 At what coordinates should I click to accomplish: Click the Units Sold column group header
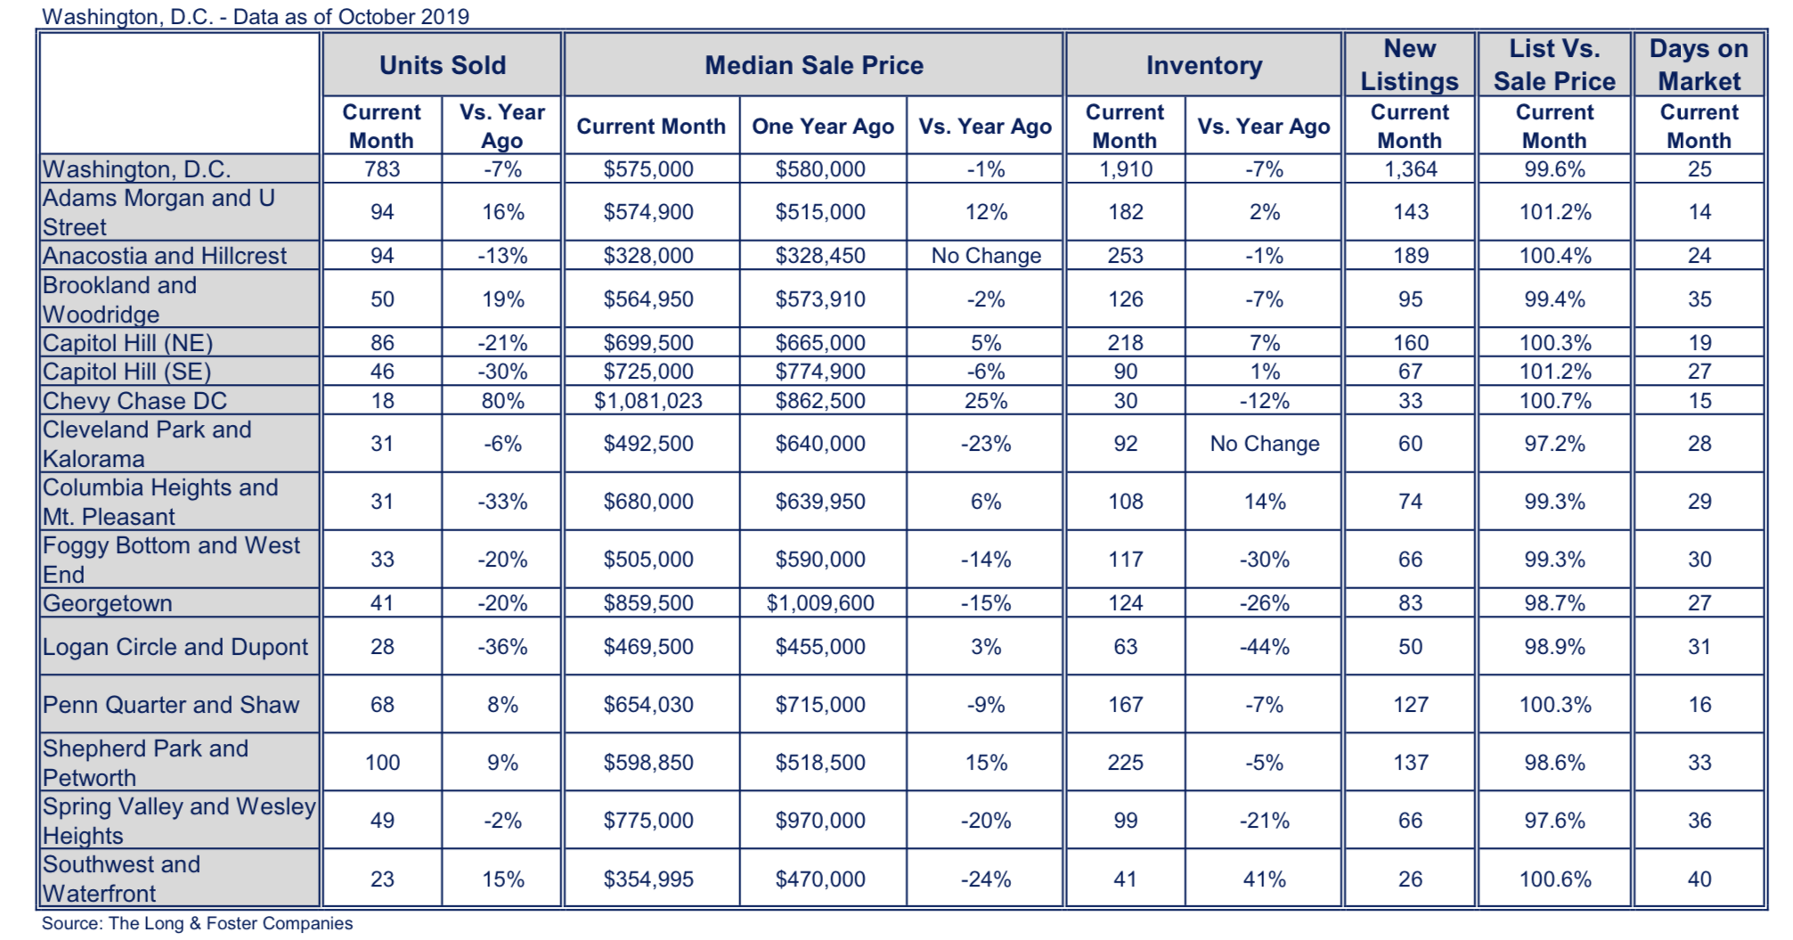click(x=442, y=65)
